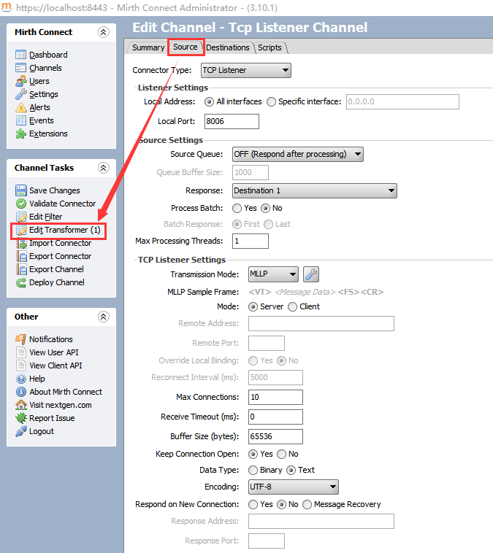Screen dimensions: 493x553
Task: Click the Extensions puzzle piece icon
Action: click(21, 134)
